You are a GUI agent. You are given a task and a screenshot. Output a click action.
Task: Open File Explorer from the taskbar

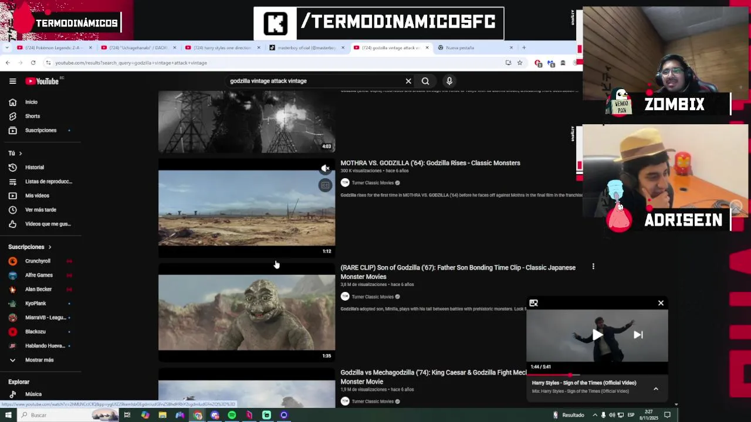[163, 415]
